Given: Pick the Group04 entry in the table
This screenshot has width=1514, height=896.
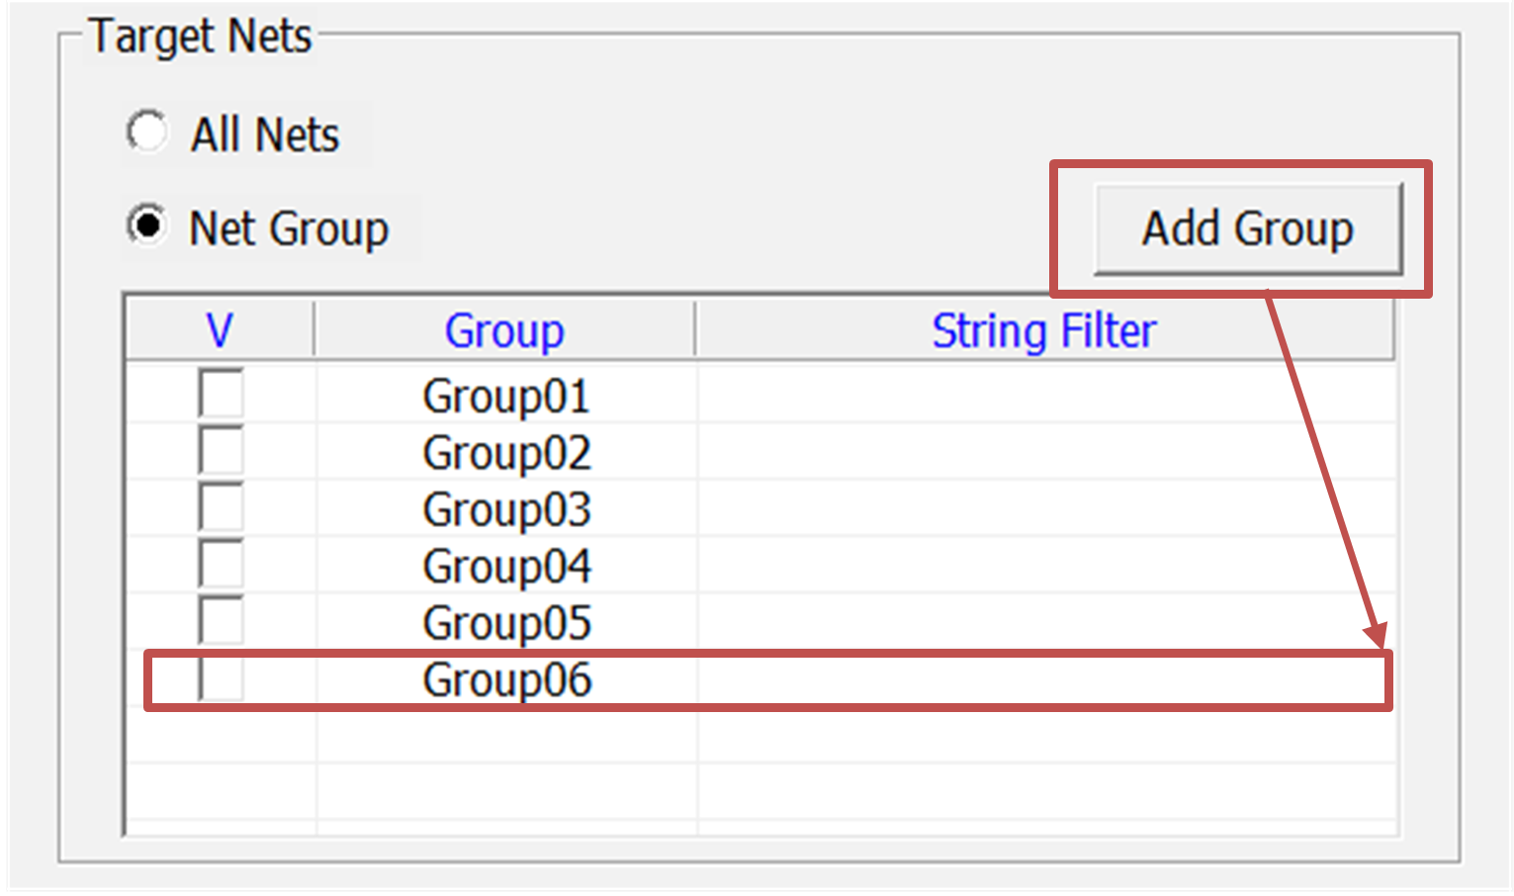Looking at the screenshot, I should coord(506,567).
